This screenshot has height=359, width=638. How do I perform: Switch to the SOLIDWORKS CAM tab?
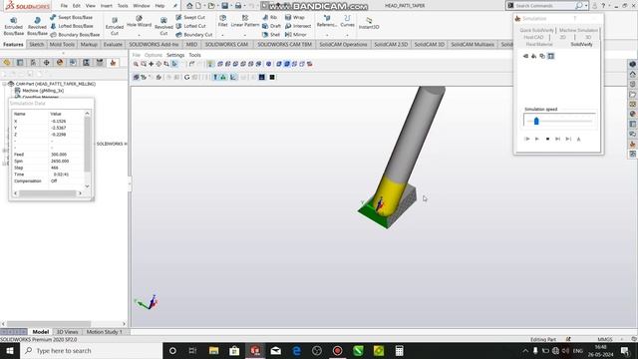pyautogui.click(x=226, y=44)
